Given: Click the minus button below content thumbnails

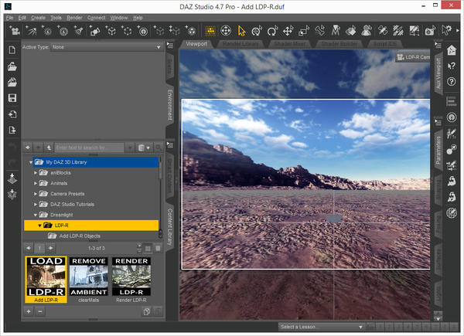Looking at the screenshot, I should [40, 311].
